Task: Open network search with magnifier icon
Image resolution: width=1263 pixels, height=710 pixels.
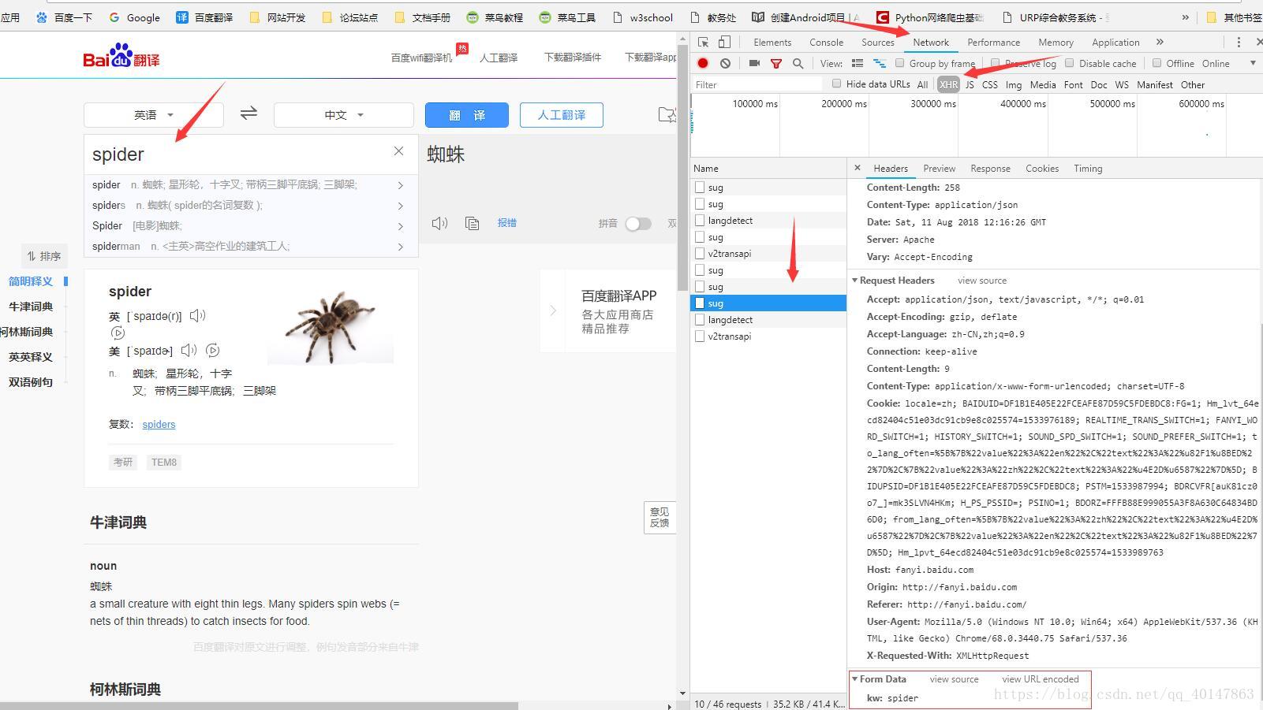Action: point(798,63)
